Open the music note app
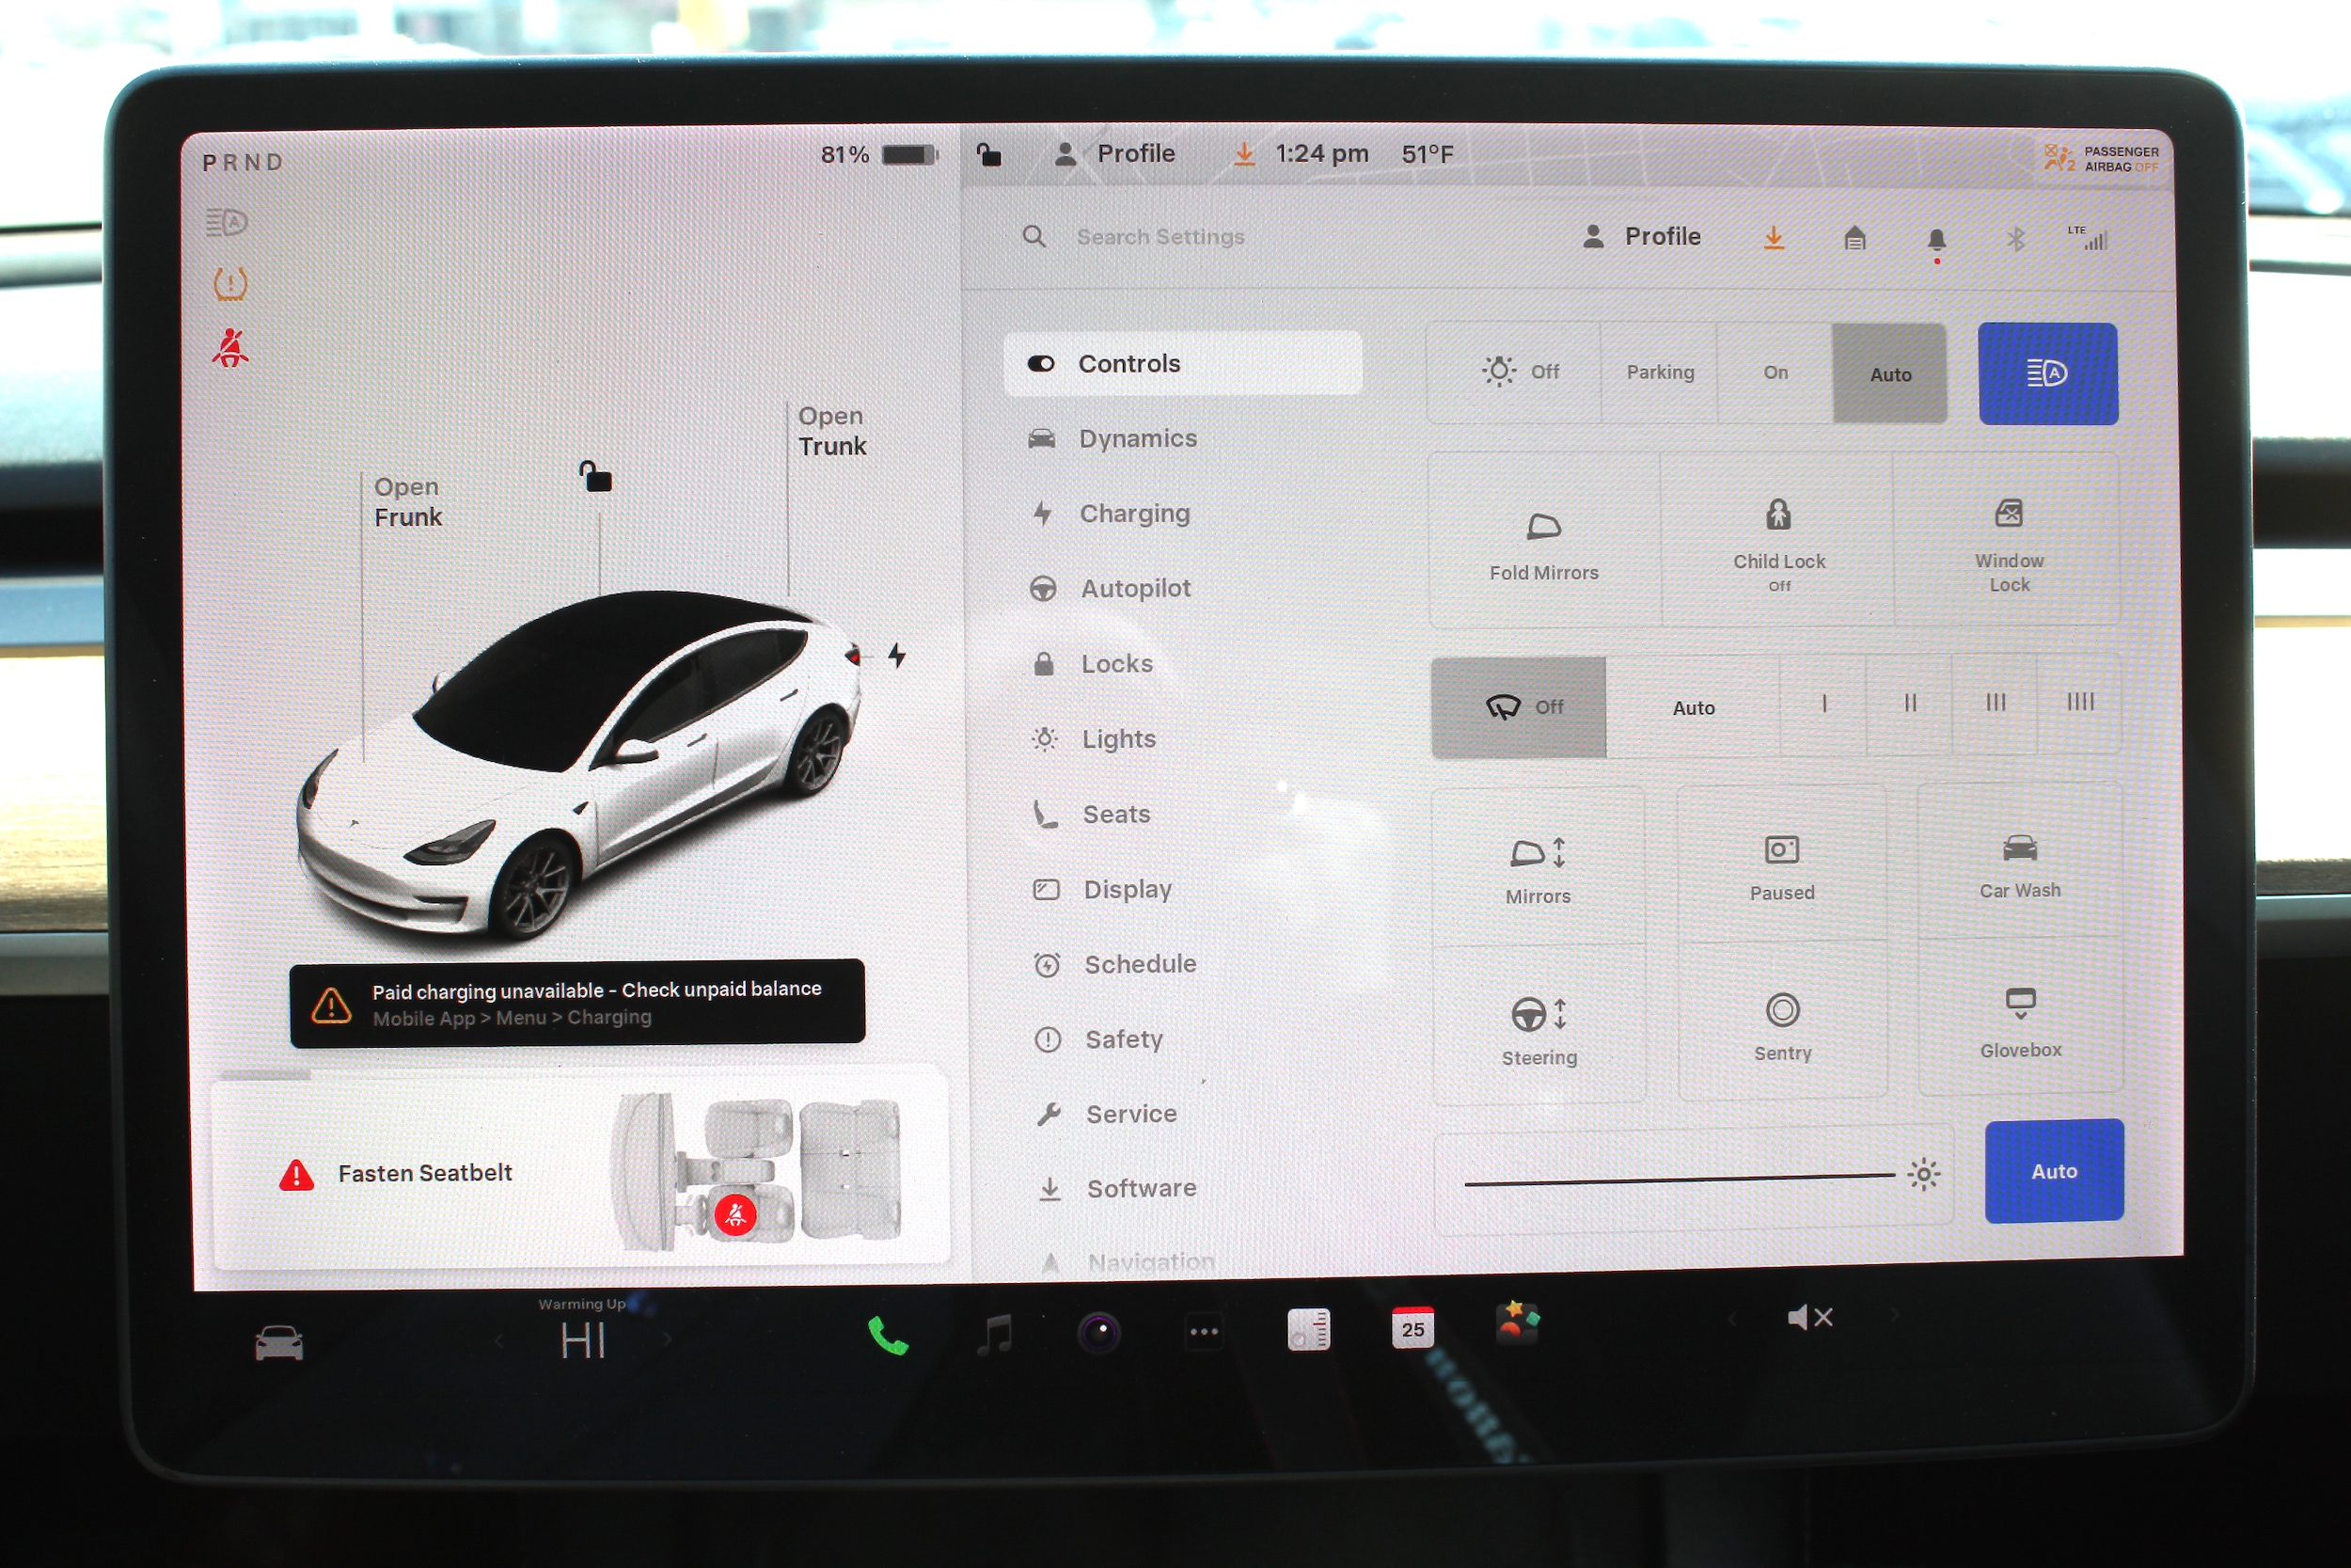The width and height of the screenshot is (2351, 1568). [x=995, y=1334]
